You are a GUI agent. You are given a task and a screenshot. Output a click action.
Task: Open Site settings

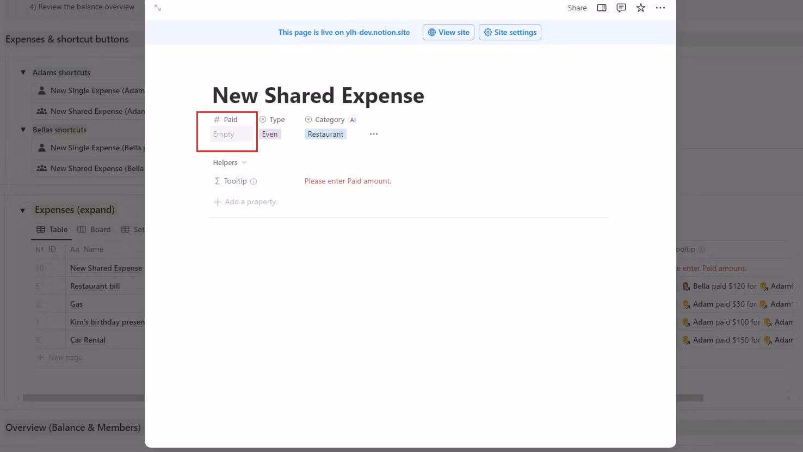(x=510, y=32)
